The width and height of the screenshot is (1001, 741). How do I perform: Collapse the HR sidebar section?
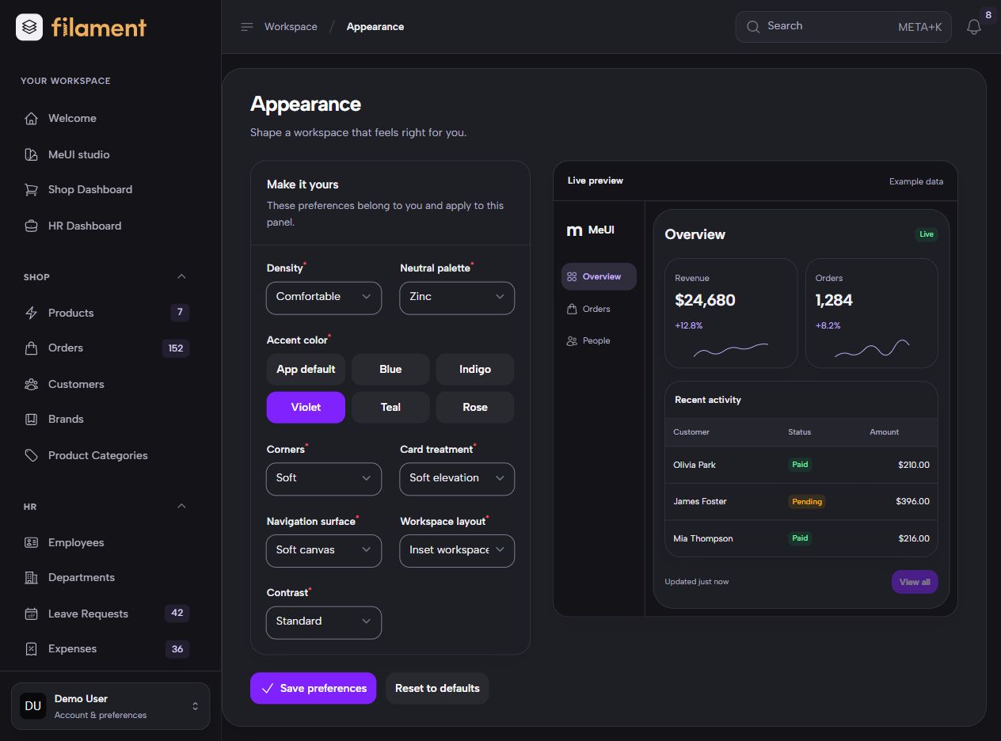pos(181,507)
